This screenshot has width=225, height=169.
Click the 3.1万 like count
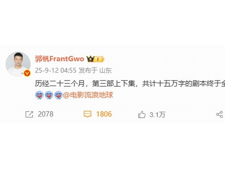tap(157, 115)
